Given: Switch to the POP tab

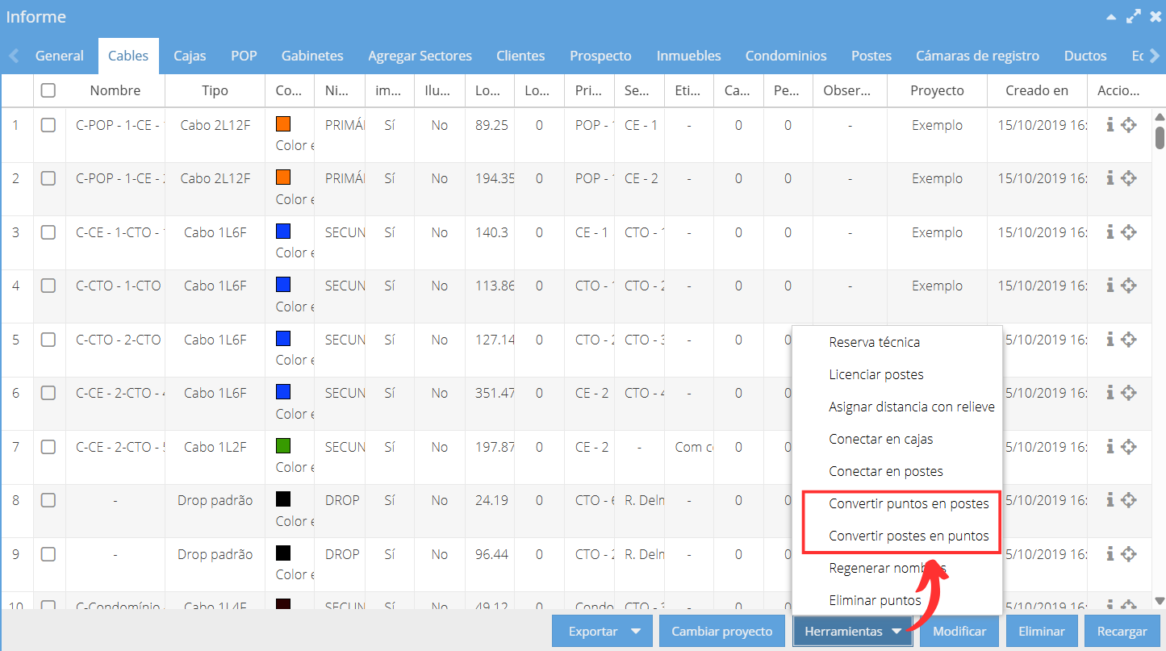Looking at the screenshot, I should [244, 56].
